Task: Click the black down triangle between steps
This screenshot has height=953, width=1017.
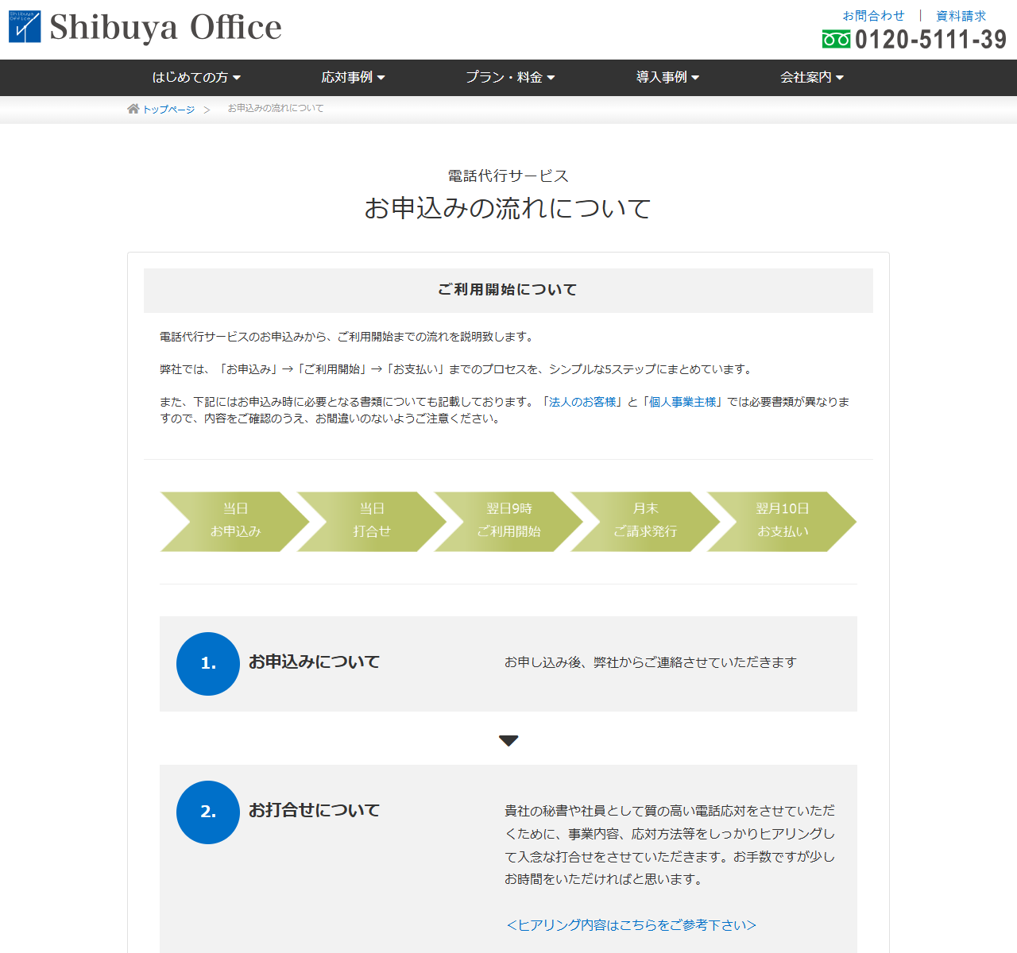Action: click(508, 741)
